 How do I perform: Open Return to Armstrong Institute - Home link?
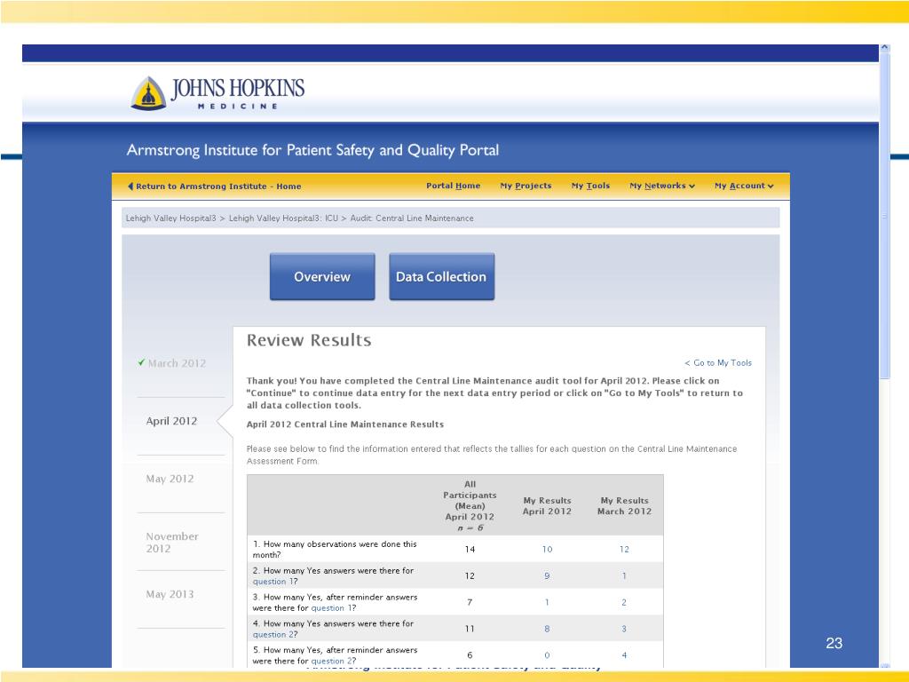tap(218, 186)
